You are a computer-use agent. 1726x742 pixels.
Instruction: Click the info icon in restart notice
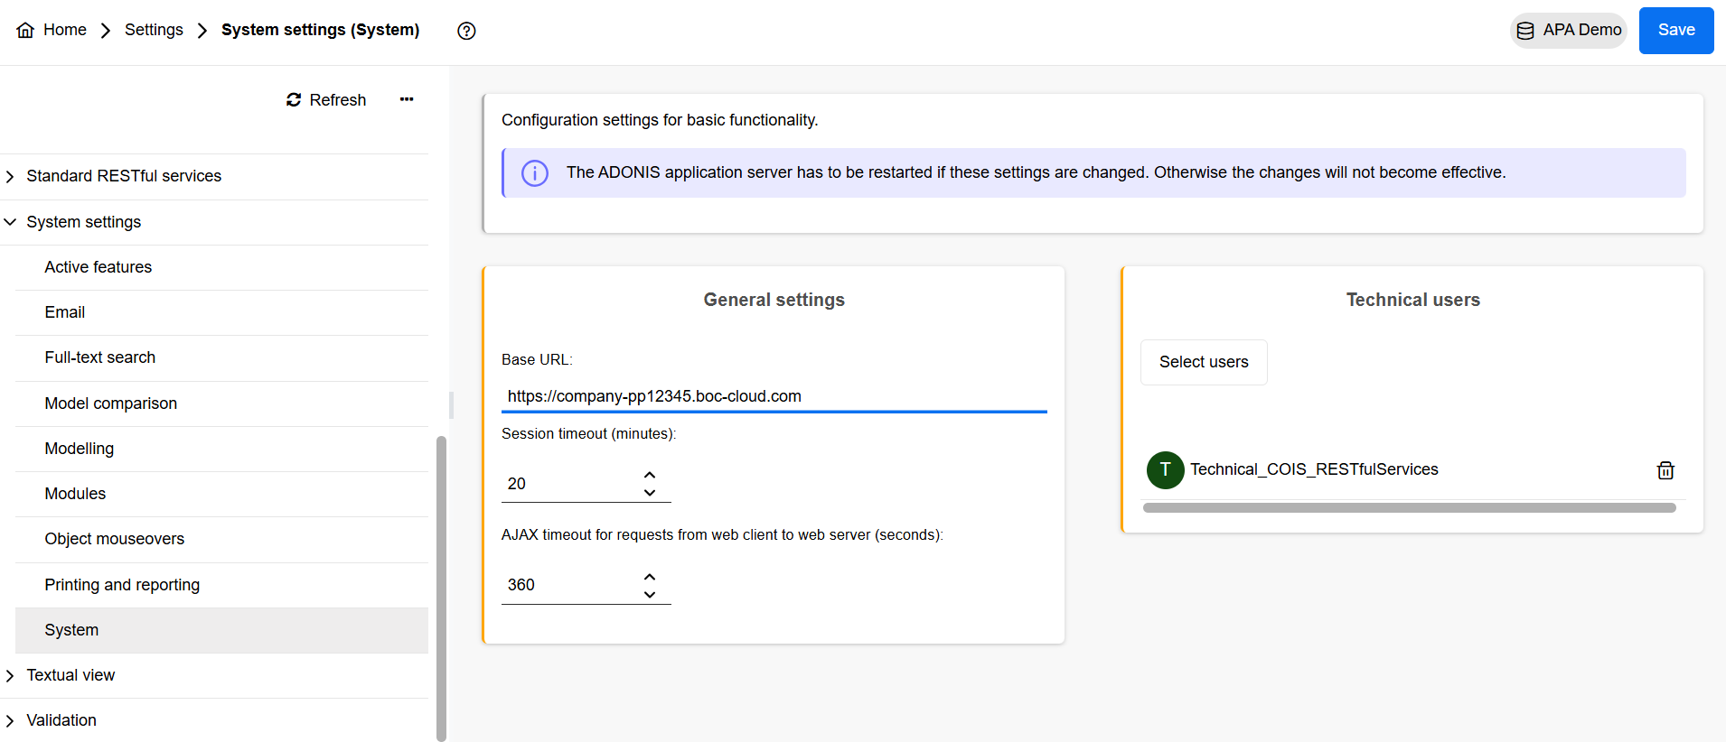coord(535,173)
